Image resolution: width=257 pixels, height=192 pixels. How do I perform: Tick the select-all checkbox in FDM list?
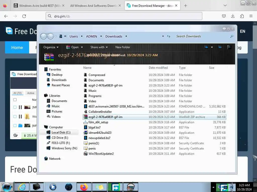point(15,99)
